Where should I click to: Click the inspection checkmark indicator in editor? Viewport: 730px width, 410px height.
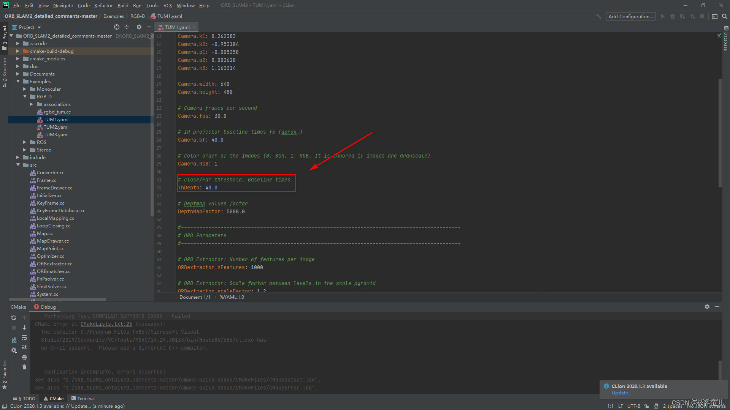pyautogui.click(x=719, y=36)
